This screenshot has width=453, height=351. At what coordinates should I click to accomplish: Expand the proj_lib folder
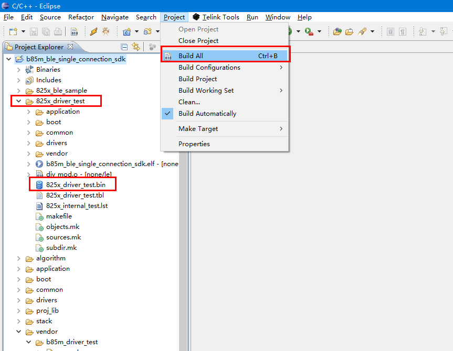(19, 311)
